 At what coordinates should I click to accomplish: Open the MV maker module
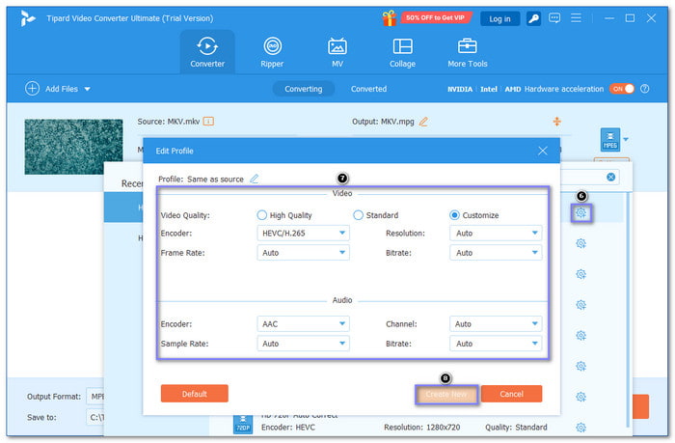tap(337, 52)
